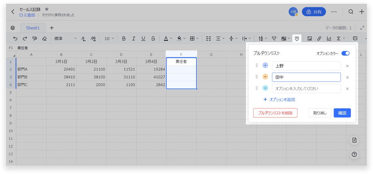The image size is (373, 174).
Task: Toggle the オプションカラー switch off
Action: [345, 53]
